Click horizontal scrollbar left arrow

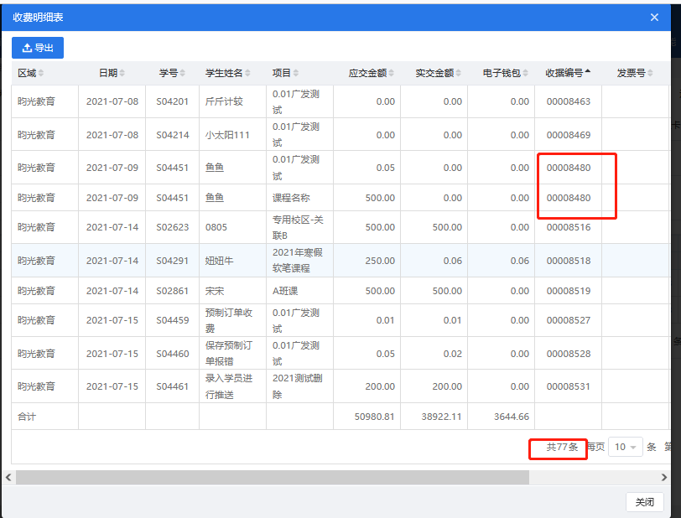(8, 477)
